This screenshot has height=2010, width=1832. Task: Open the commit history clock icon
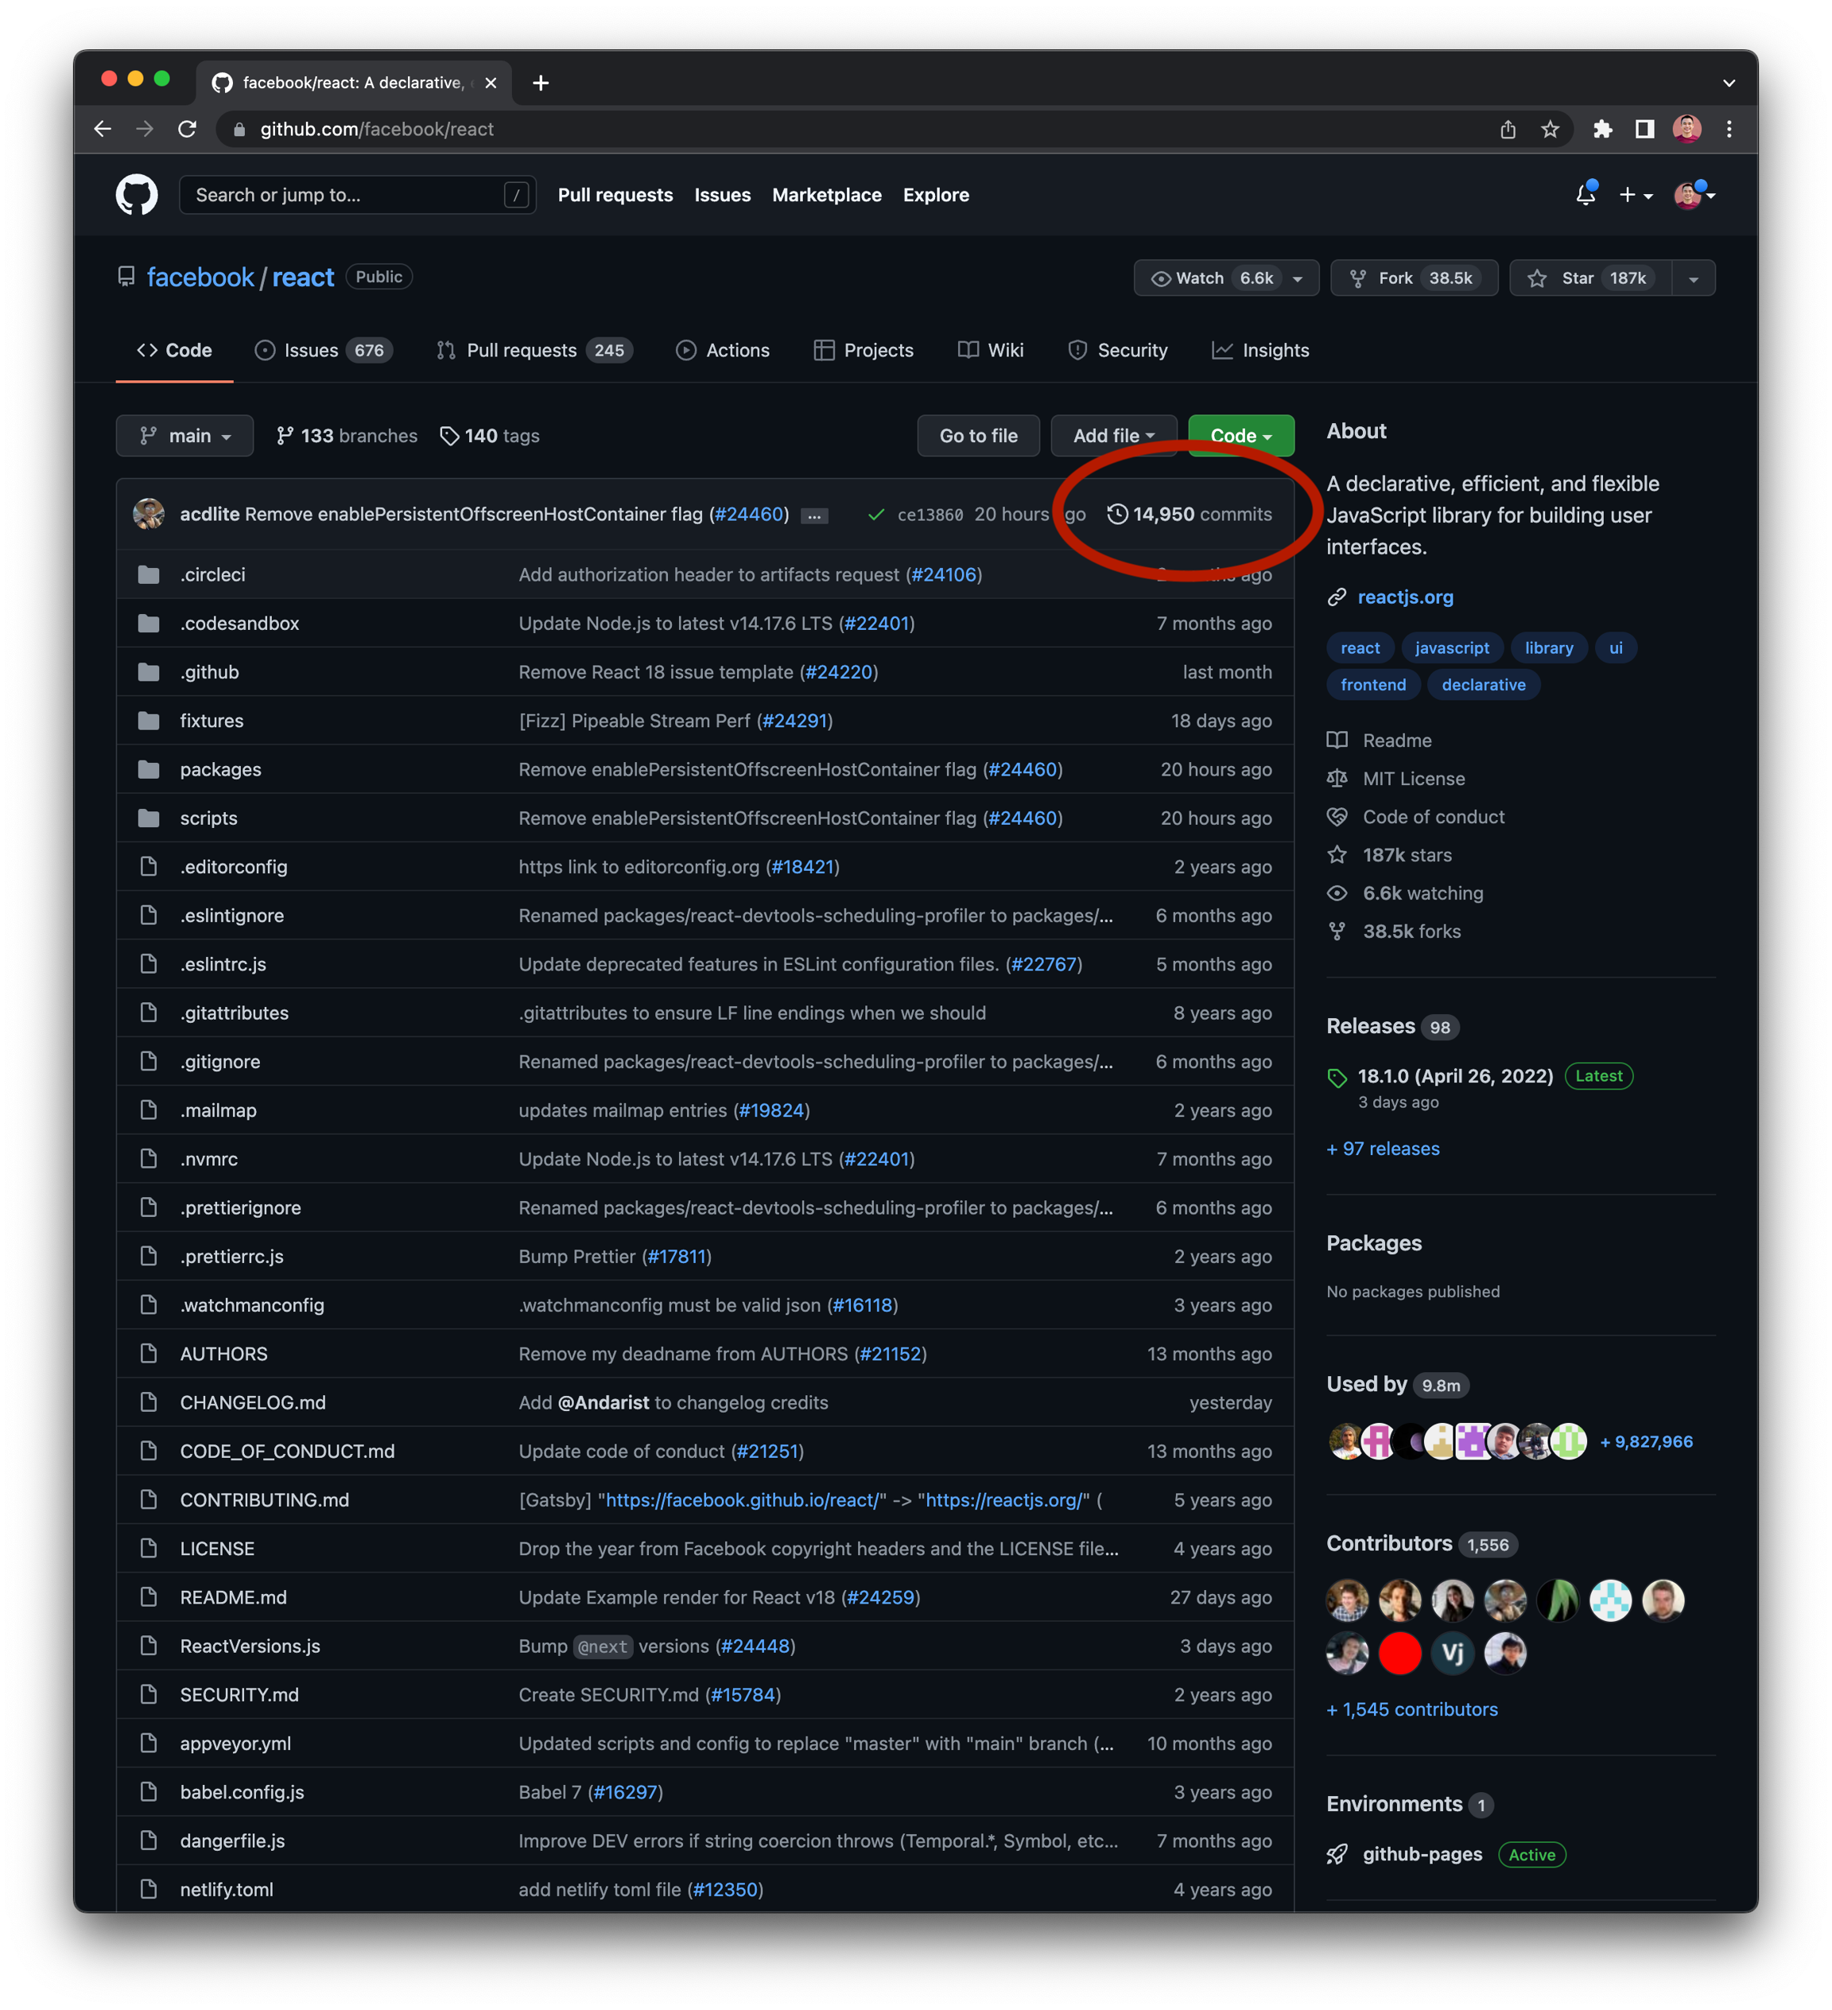tap(1117, 515)
